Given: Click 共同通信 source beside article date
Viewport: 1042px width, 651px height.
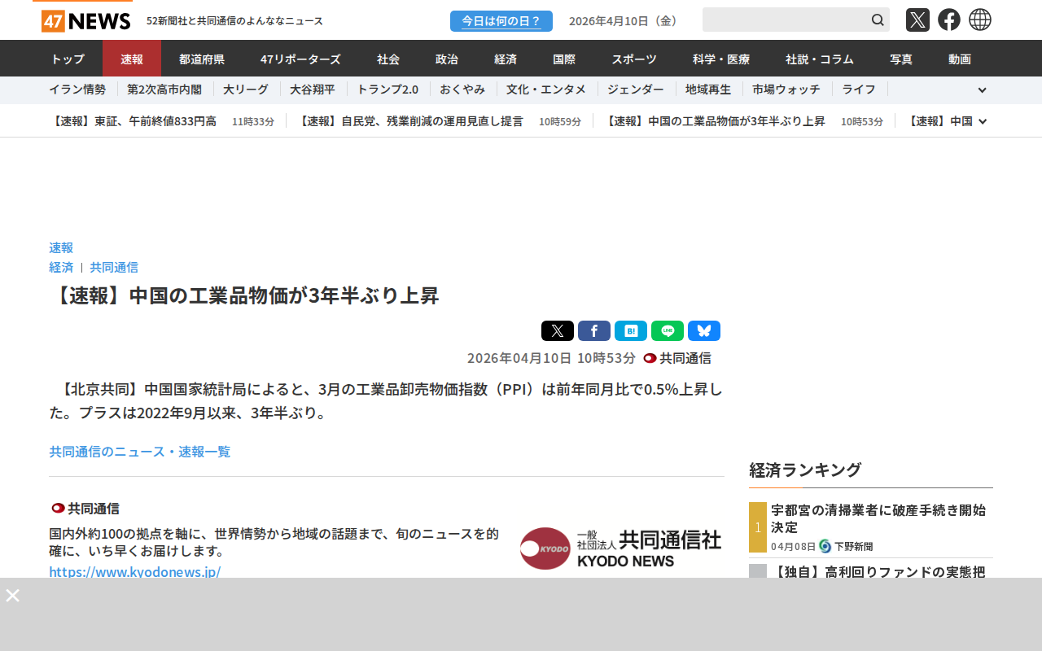Looking at the screenshot, I should [x=677, y=358].
